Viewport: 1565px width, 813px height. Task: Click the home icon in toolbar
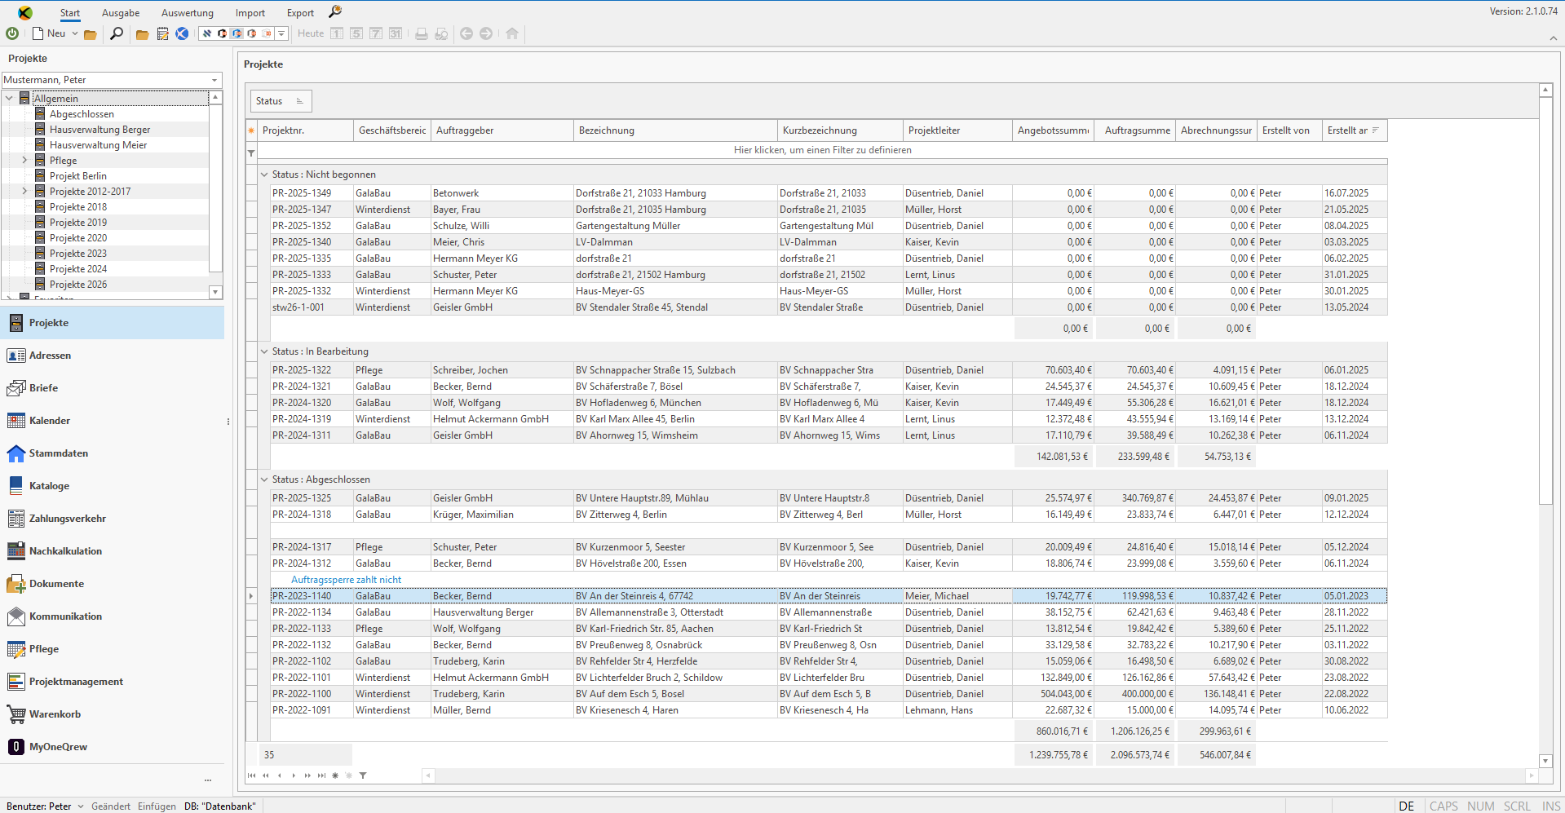click(x=512, y=33)
